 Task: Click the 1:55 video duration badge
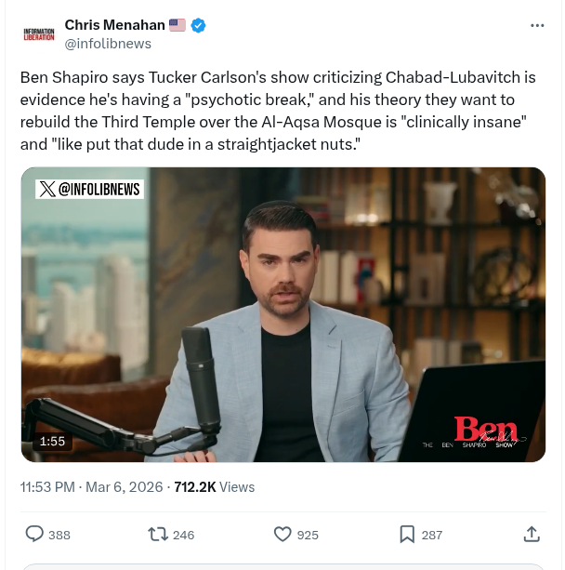pos(52,442)
